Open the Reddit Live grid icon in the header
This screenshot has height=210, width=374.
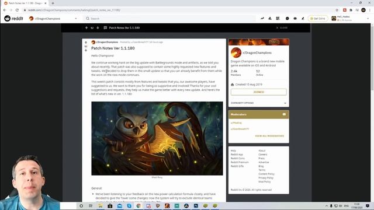(x=278, y=18)
